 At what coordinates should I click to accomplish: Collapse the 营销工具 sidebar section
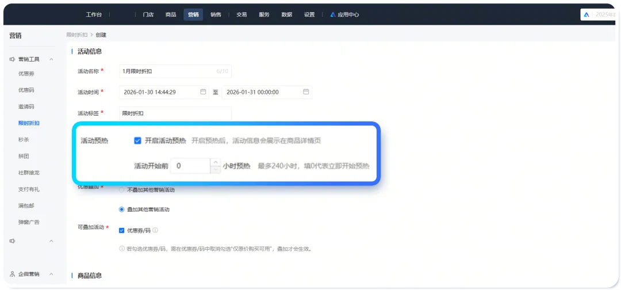click(51, 59)
